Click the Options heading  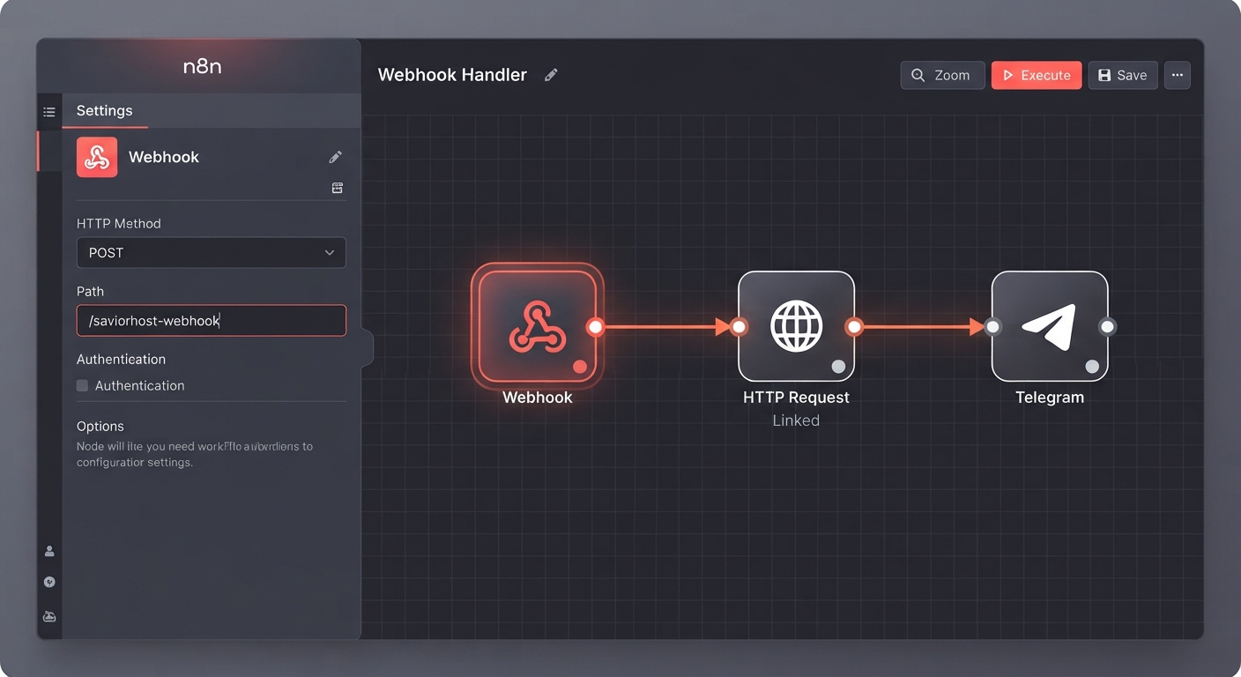pos(100,426)
